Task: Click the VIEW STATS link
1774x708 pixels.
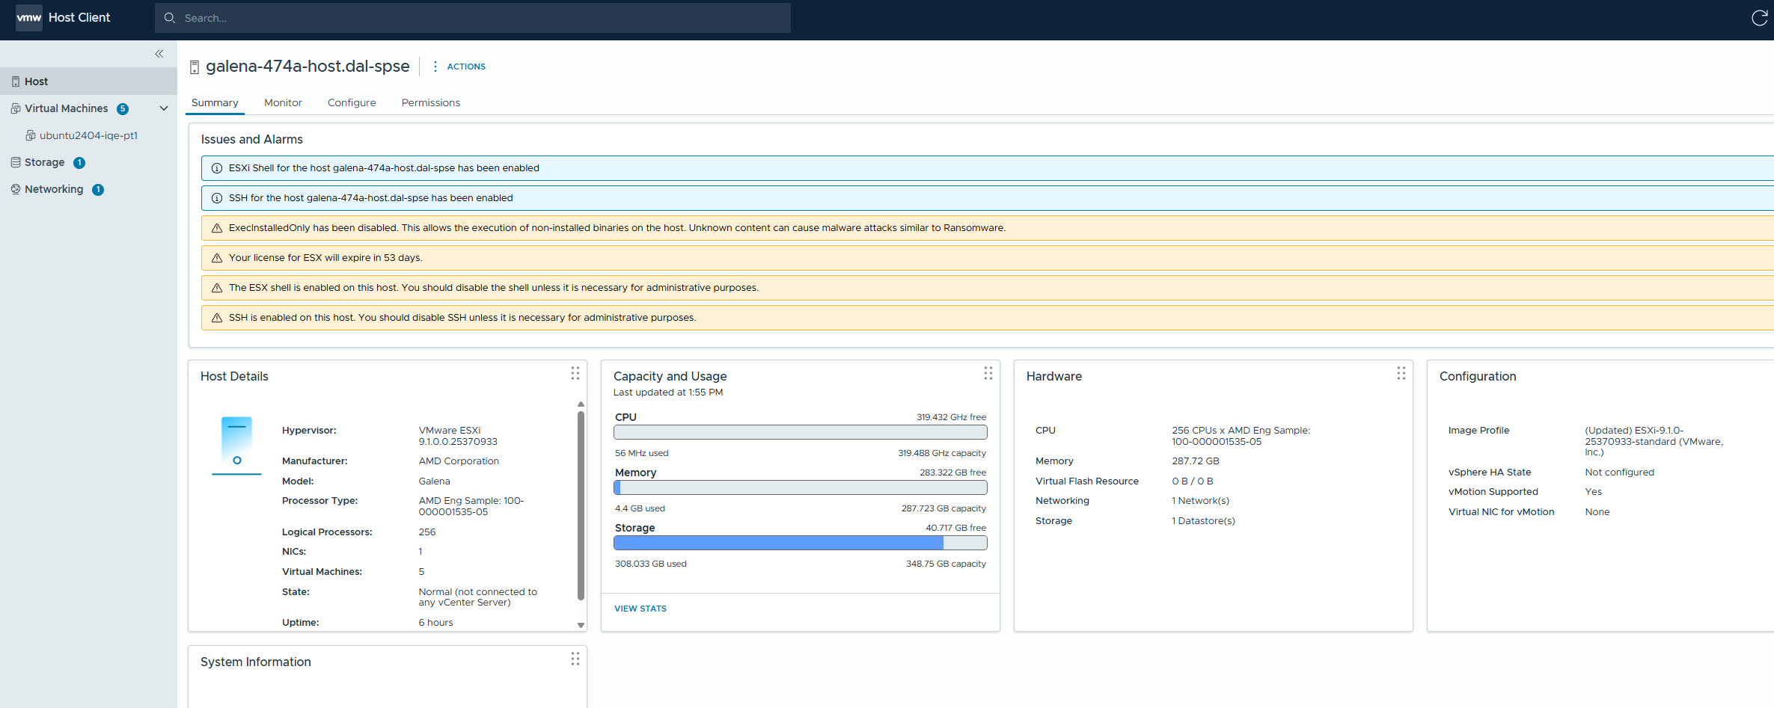Action: [x=640, y=609]
